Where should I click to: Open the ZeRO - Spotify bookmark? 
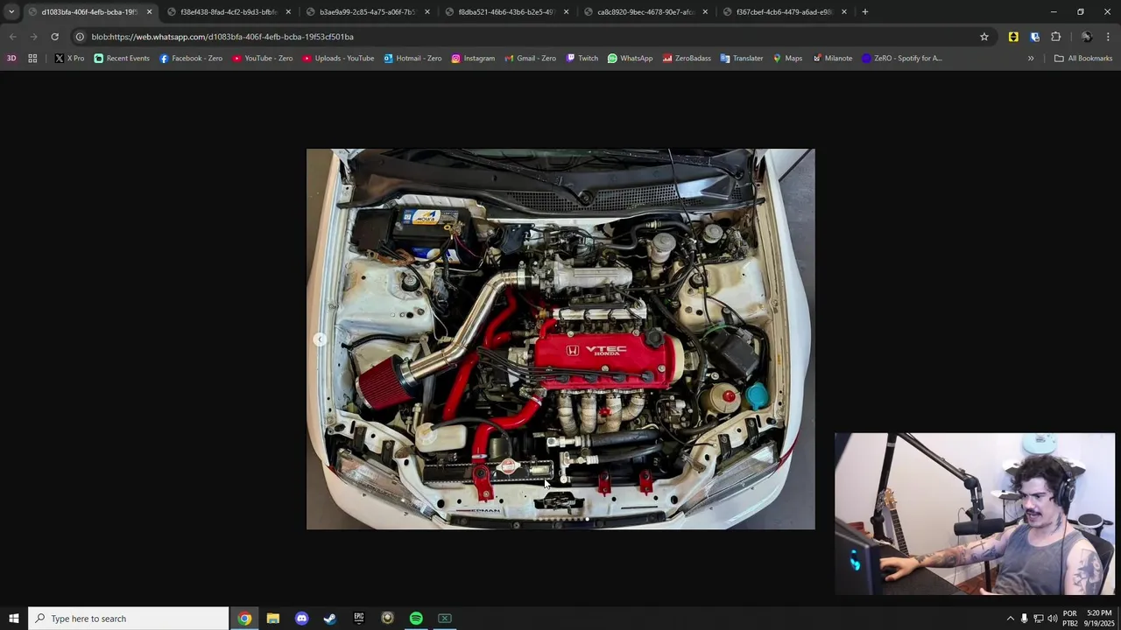tap(902, 59)
